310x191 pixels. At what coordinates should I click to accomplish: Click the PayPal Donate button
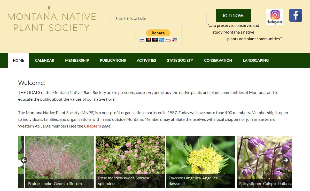pos(158,33)
